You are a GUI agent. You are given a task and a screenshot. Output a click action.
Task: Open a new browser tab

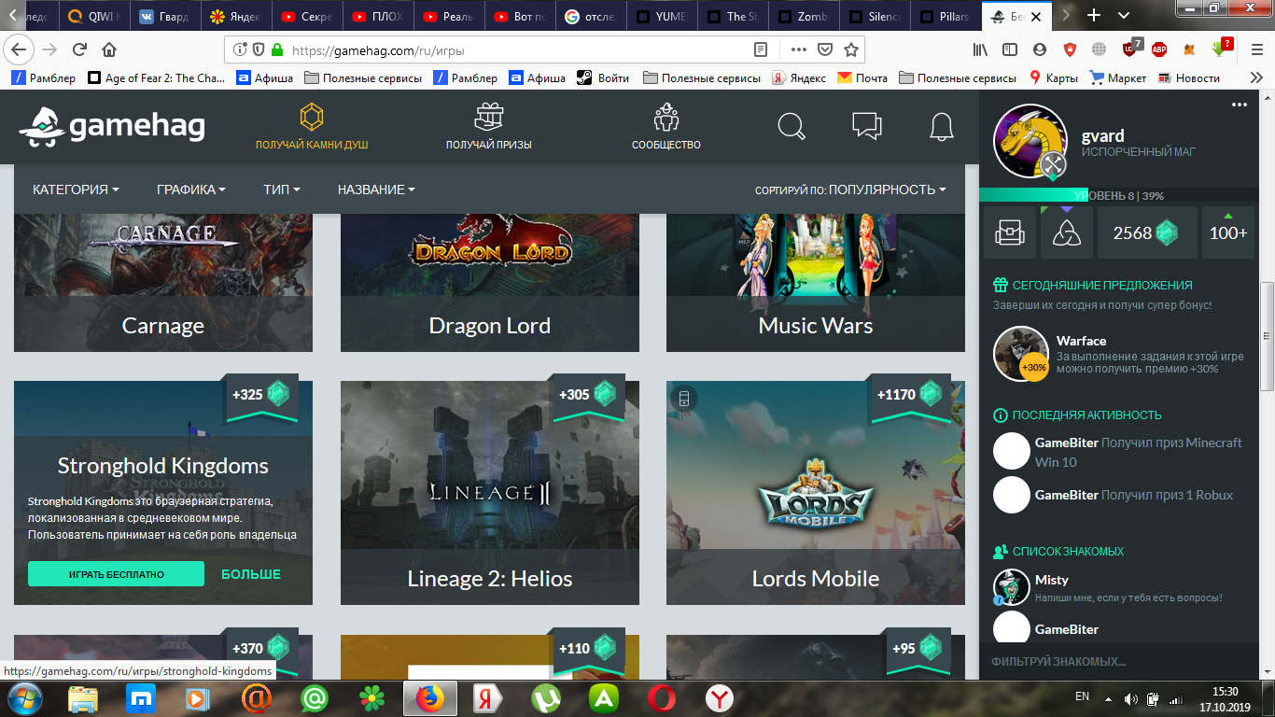click(1094, 16)
